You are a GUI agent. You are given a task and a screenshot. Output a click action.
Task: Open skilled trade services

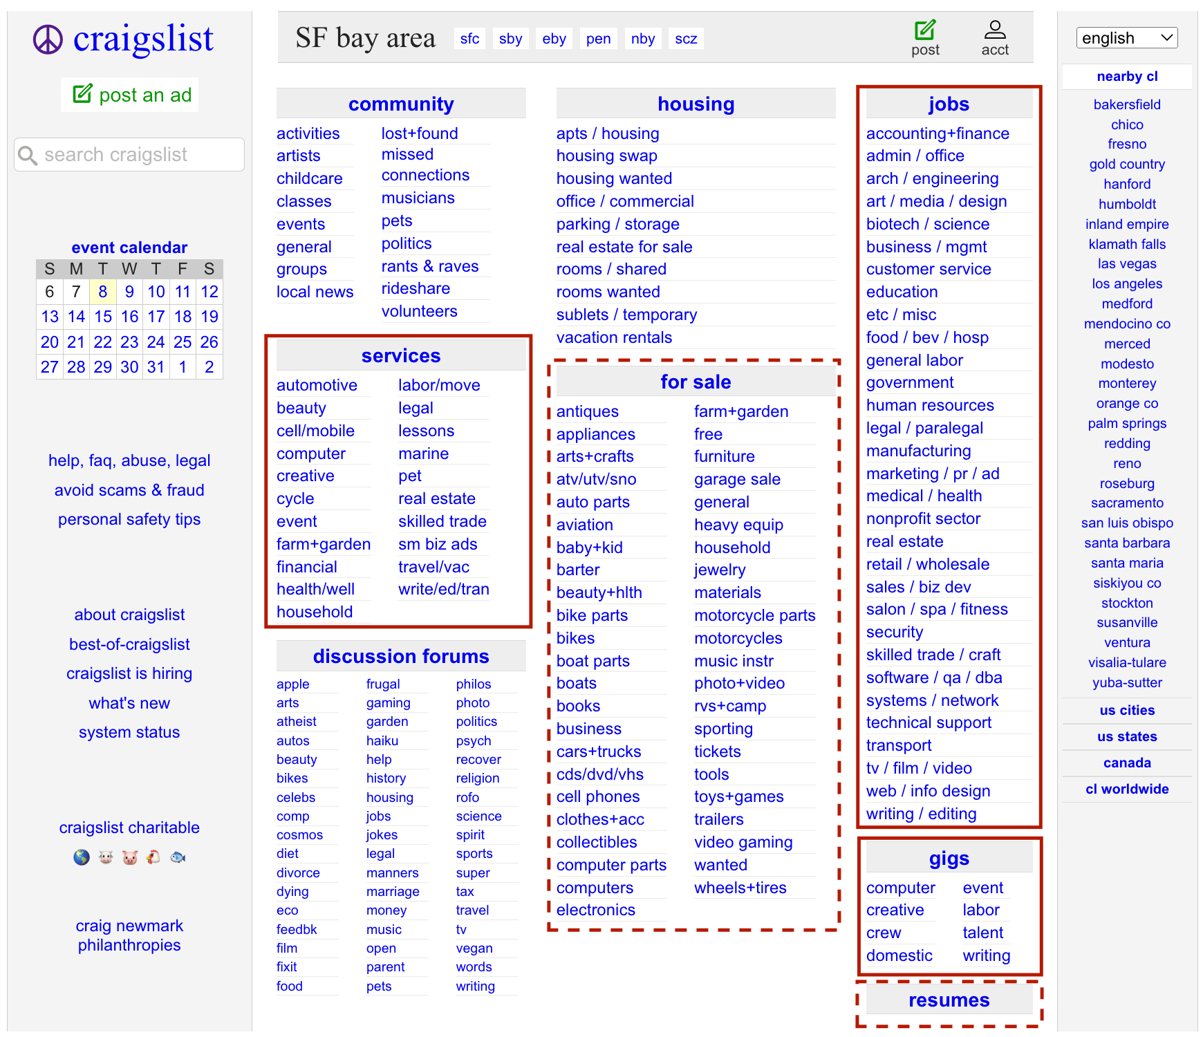point(442,521)
